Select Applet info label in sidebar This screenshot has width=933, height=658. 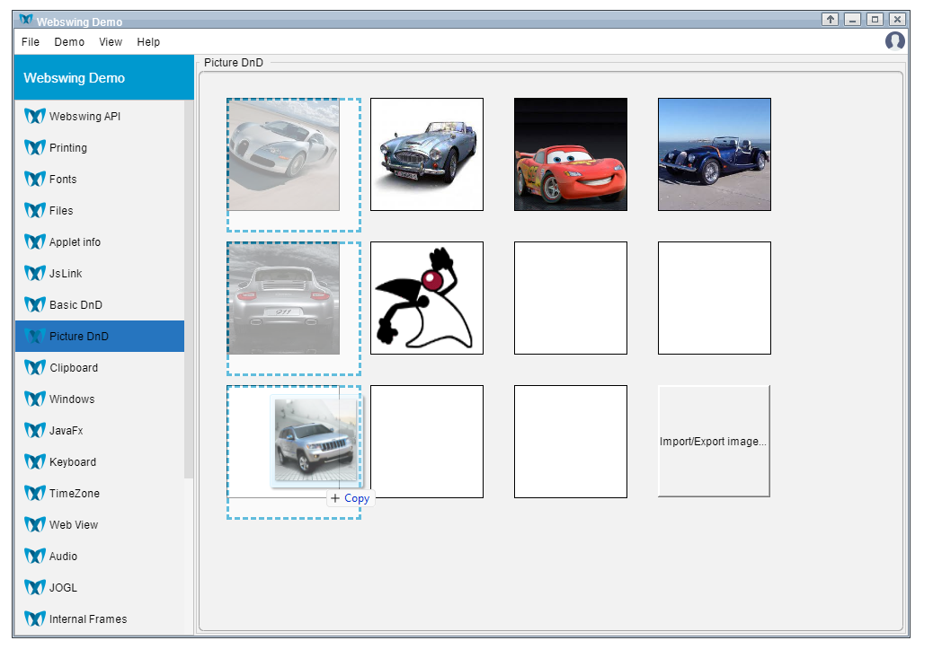[75, 242]
